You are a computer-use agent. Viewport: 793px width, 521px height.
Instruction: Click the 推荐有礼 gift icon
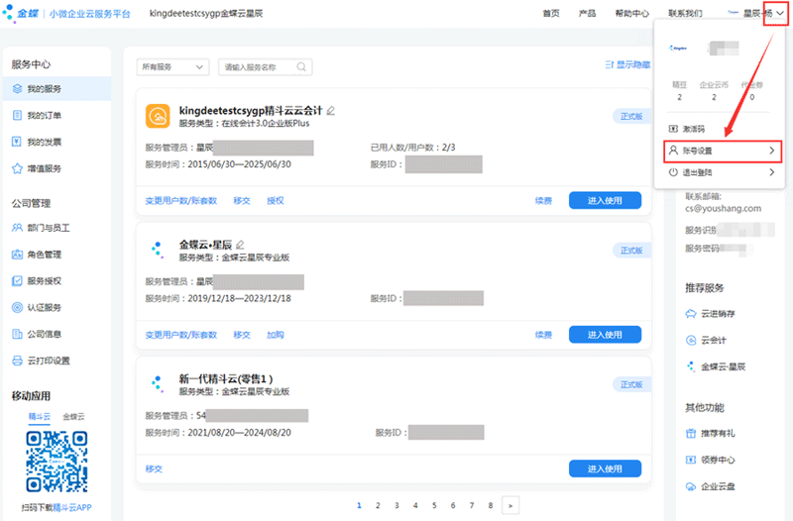coord(691,433)
